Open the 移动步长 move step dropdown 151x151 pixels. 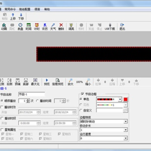126,130
